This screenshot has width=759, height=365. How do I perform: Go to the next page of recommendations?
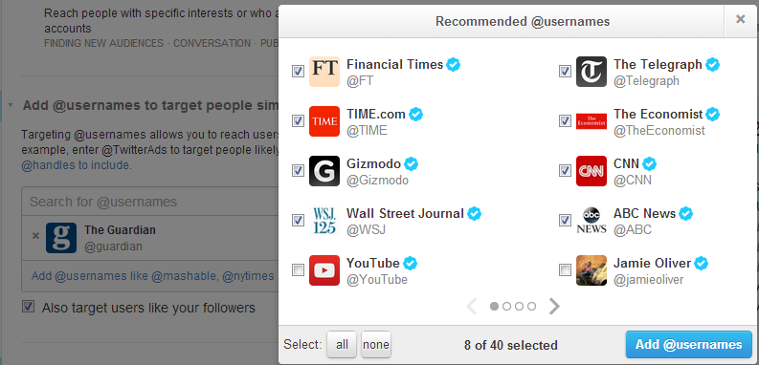[555, 306]
